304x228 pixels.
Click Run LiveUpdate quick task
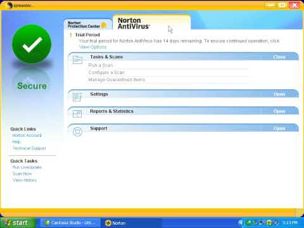pos(27,167)
